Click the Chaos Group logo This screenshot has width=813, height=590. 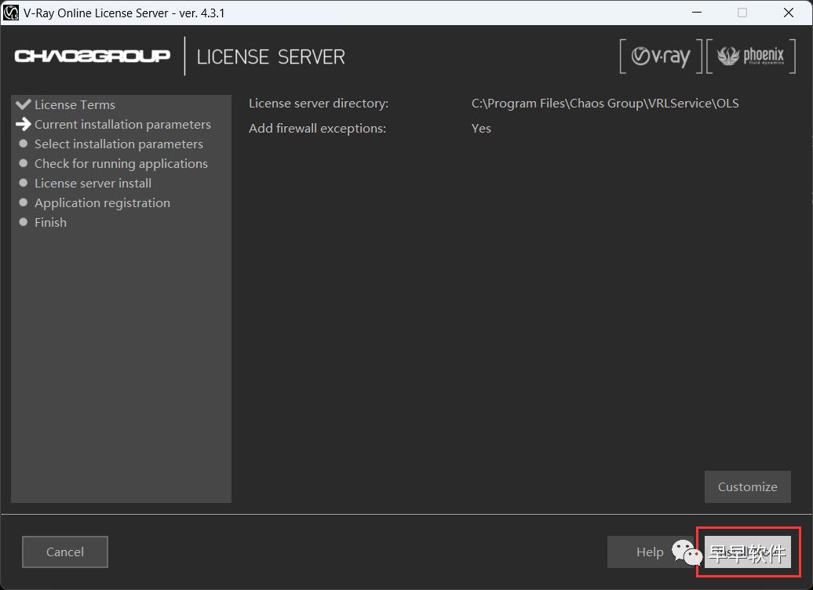coord(93,56)
